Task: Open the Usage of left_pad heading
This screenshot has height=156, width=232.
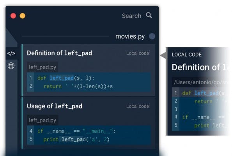Action: pyautogui.click(x=55, y=106)
